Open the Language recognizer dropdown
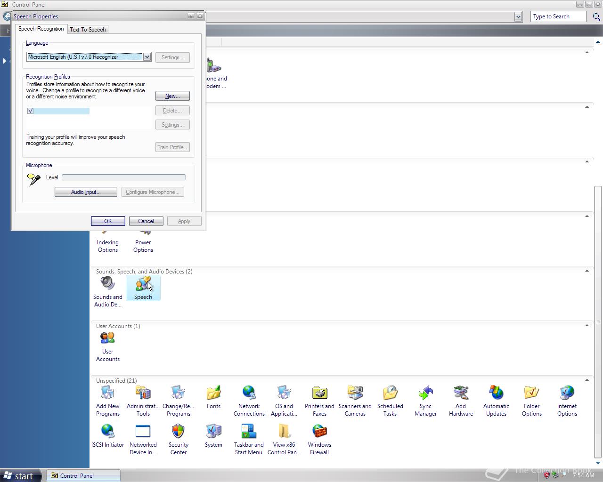This screenshot has height=482, width=603. click(x=147, y=57)
